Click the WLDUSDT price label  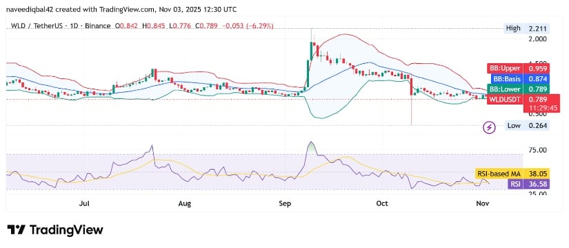point(505,99)
